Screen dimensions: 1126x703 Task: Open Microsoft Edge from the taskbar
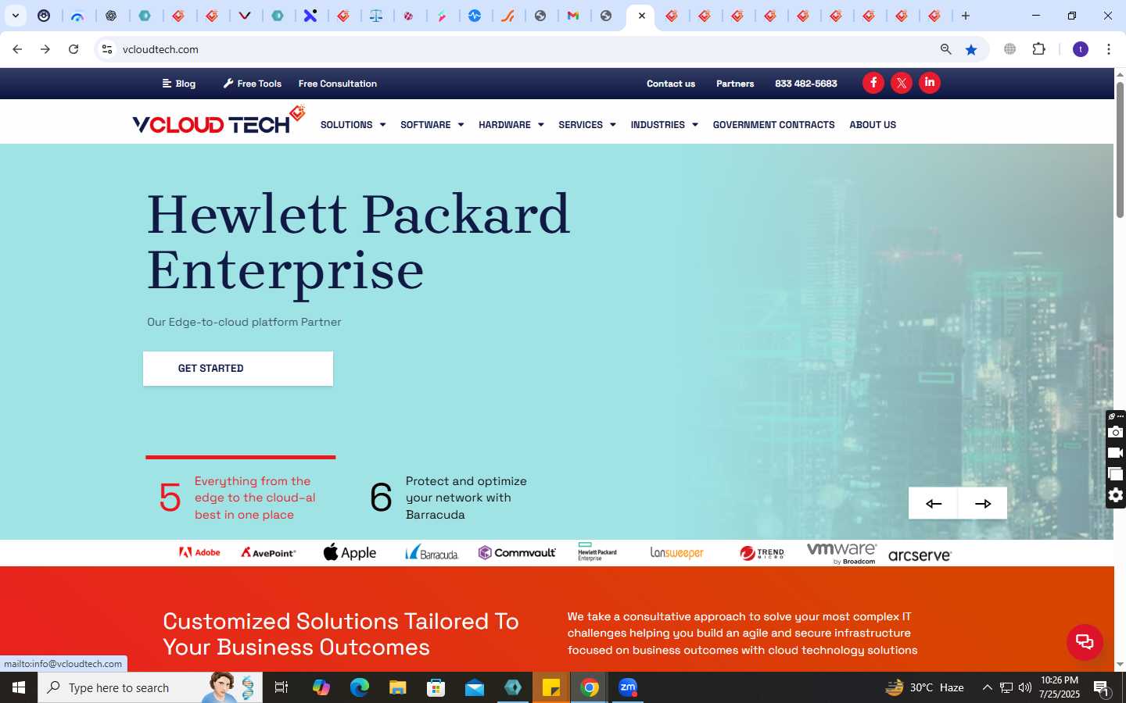pyautogui.click(x=359, y=687)
